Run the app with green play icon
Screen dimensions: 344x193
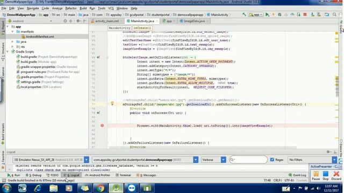(267, 14)
